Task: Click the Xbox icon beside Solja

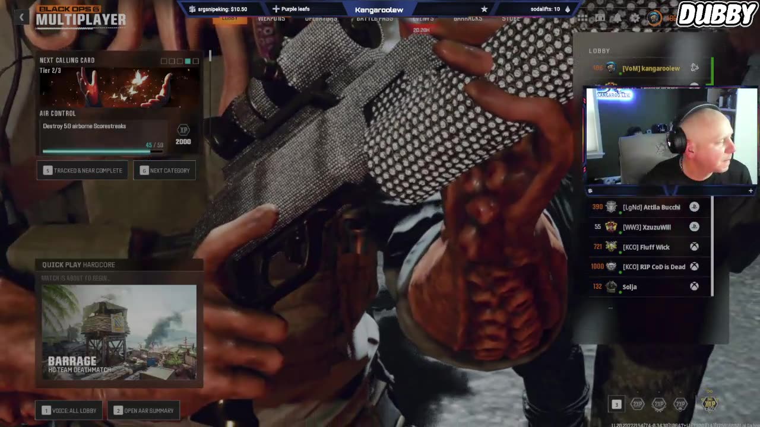Action: 694,286
